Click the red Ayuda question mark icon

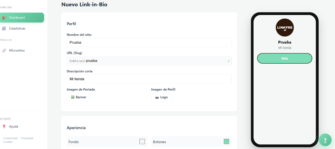(4, 127)
